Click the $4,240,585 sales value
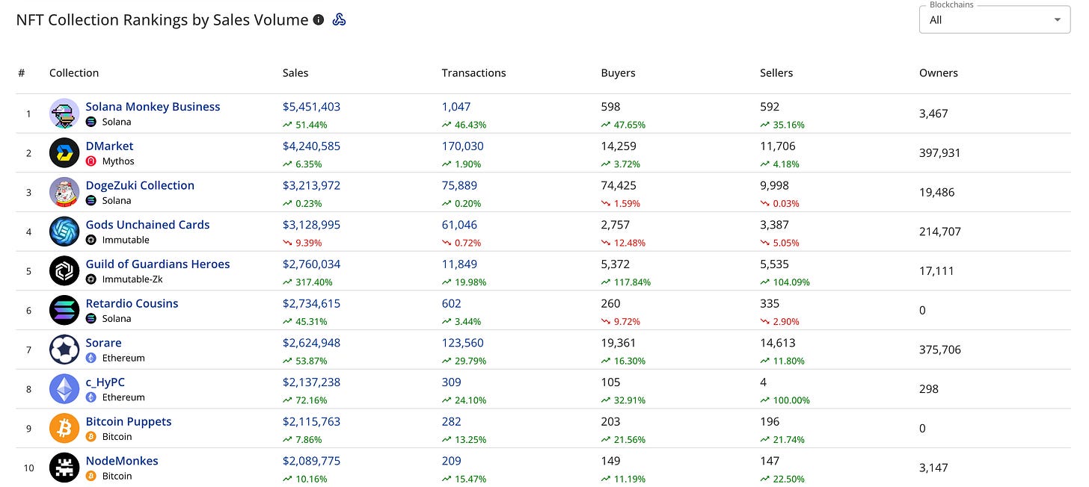 (311, 146)
